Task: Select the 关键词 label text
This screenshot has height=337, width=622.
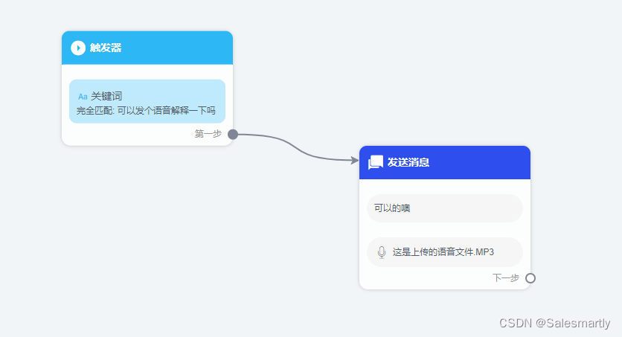Action: click(x=106, y=97)
